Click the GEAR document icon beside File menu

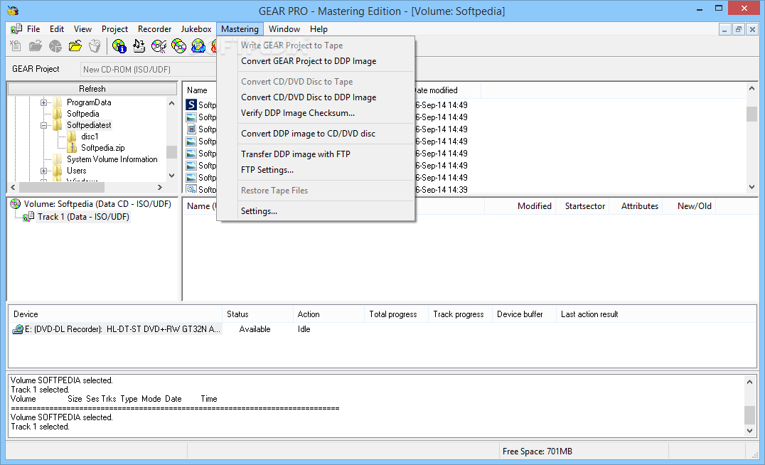tap(16, 28)
